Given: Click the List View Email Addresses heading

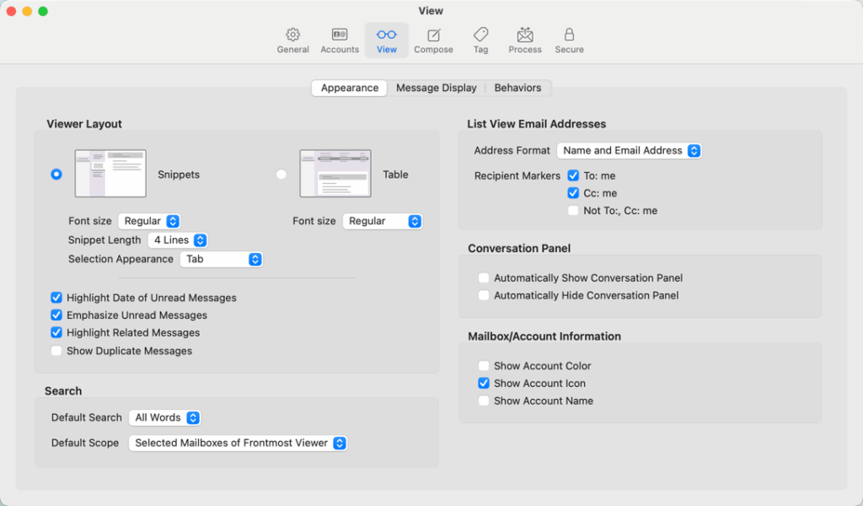Looking at the screenshot, I should 537,124.
